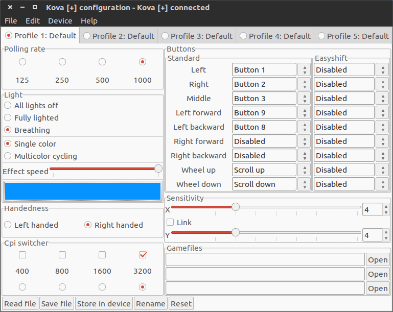Click the Save file button
The height and width of the screenshot is (312, 393).
pyautogui.click(x=56, y=304)
